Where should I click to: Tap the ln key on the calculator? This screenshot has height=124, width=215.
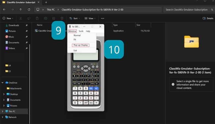pos(97,76)
